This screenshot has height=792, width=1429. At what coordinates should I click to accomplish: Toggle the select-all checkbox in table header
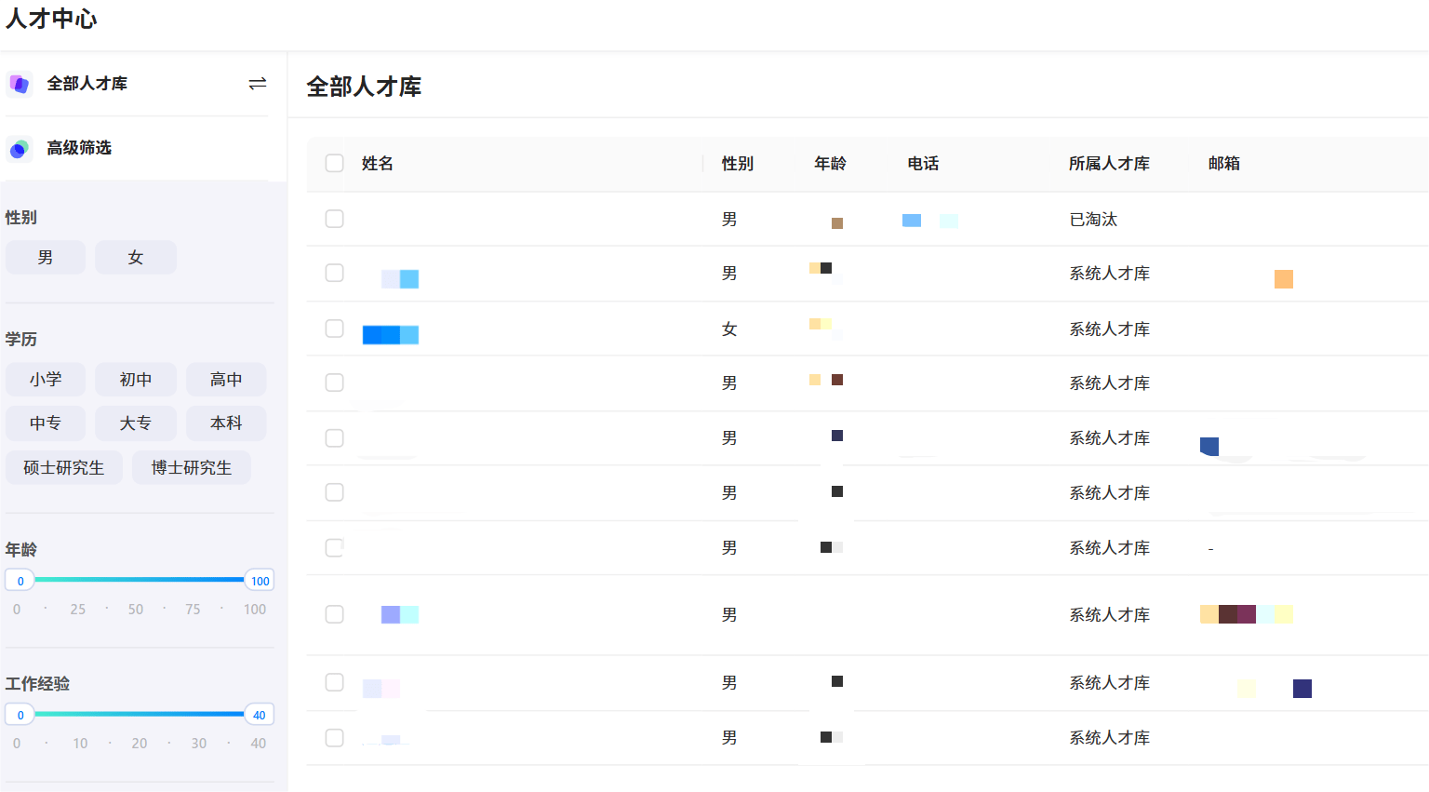click(335, 163)
